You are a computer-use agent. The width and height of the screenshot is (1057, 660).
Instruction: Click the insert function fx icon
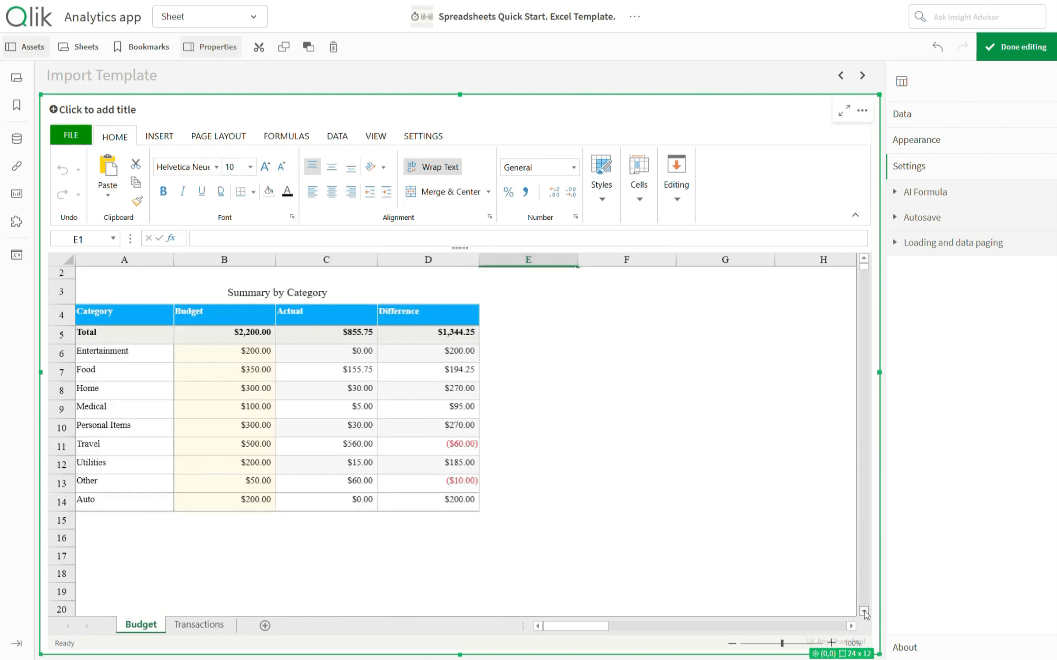(171, 238)
